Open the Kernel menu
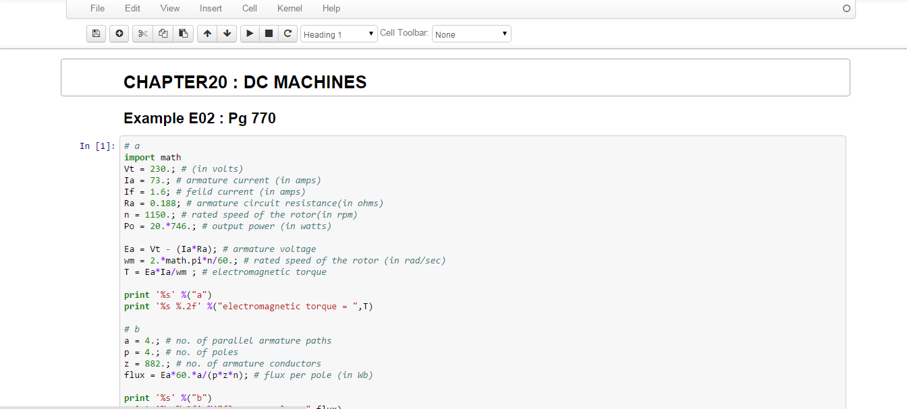Screen dimensions: 907x409 (x=290, y=9)
